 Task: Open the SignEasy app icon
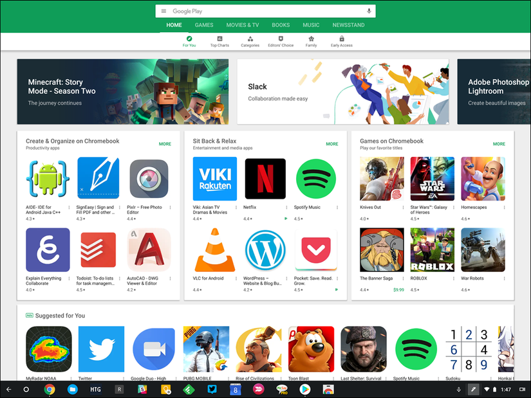click(x=98, y=179)
